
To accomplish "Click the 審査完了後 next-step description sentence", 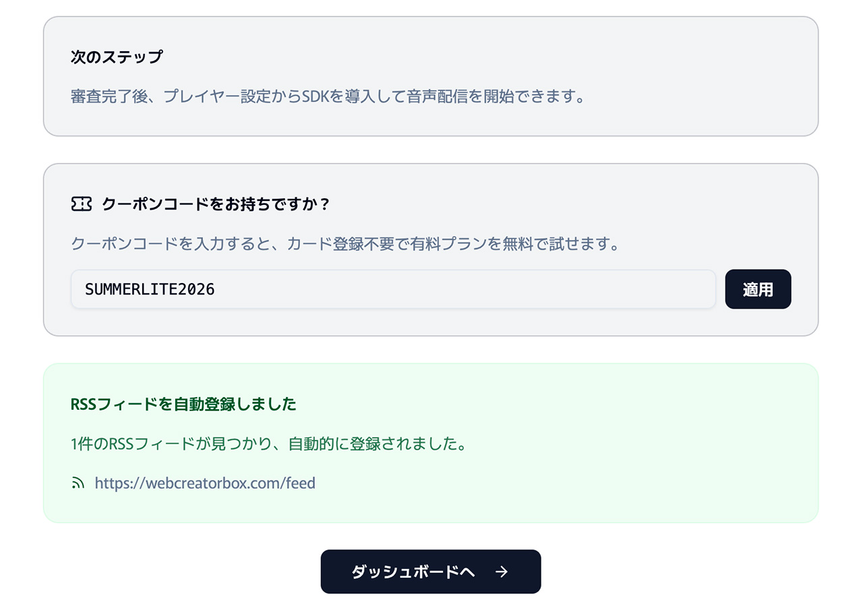I will (327, 96).
